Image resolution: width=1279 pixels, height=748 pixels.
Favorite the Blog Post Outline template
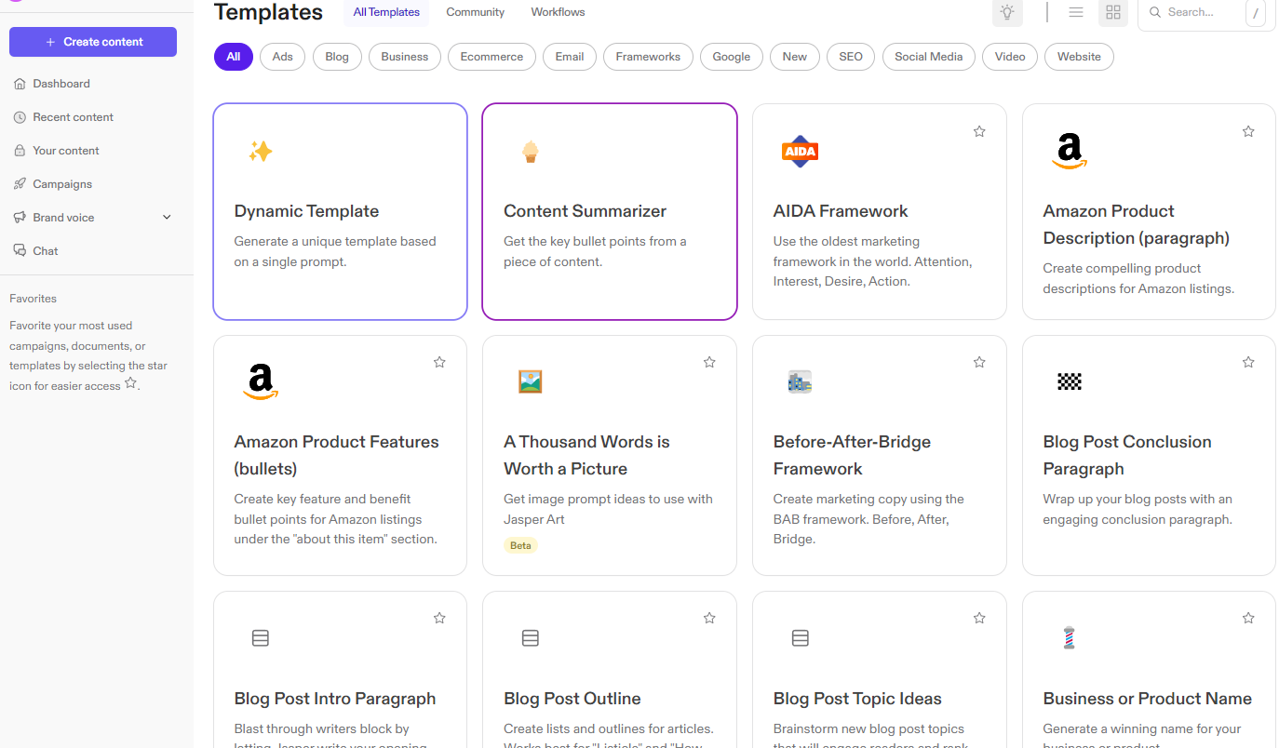[709, 618]
